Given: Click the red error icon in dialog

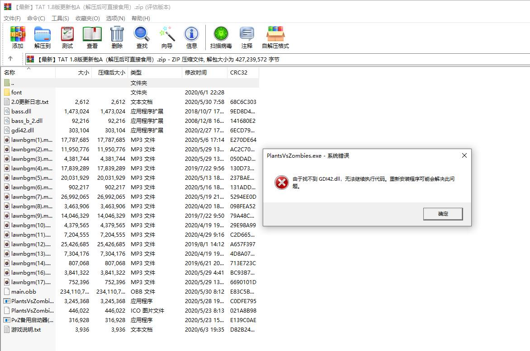Looking at the screenshot, I should tap(282, 183).
